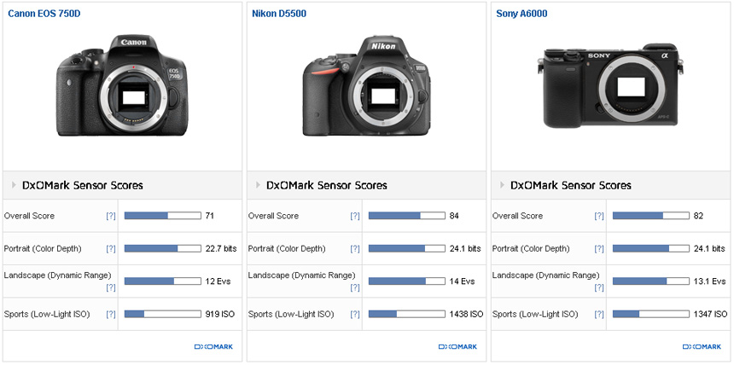Open Nikon Overall Score help [?]
734x365 pixels.
[x=355, y=217]
